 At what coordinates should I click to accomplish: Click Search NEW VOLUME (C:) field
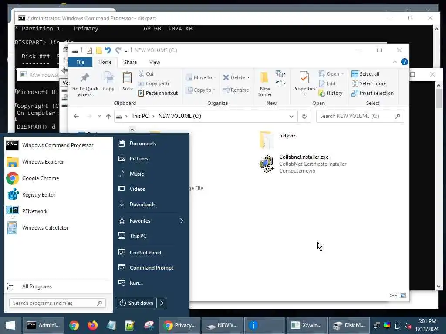tap(360, 116)
